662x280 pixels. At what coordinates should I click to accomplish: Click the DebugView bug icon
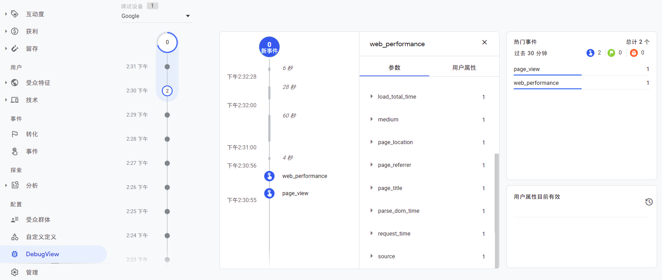point(14,254)
